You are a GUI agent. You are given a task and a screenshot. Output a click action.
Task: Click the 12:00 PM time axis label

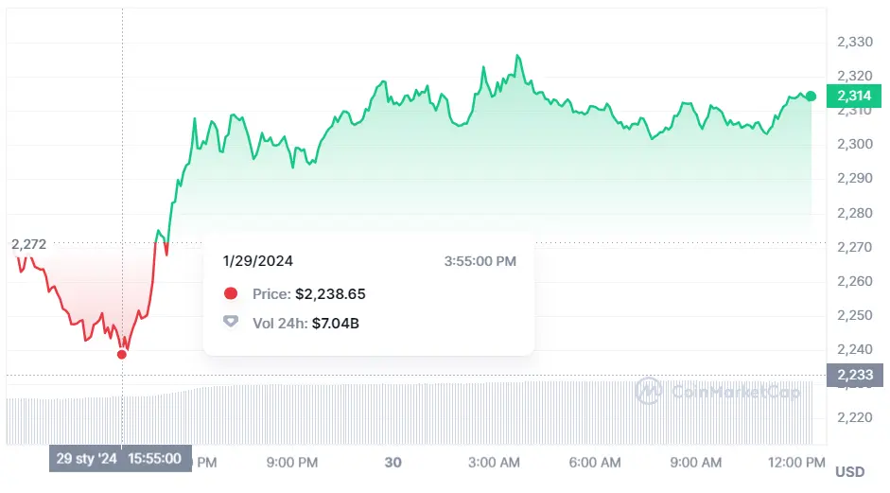[799, 463]
